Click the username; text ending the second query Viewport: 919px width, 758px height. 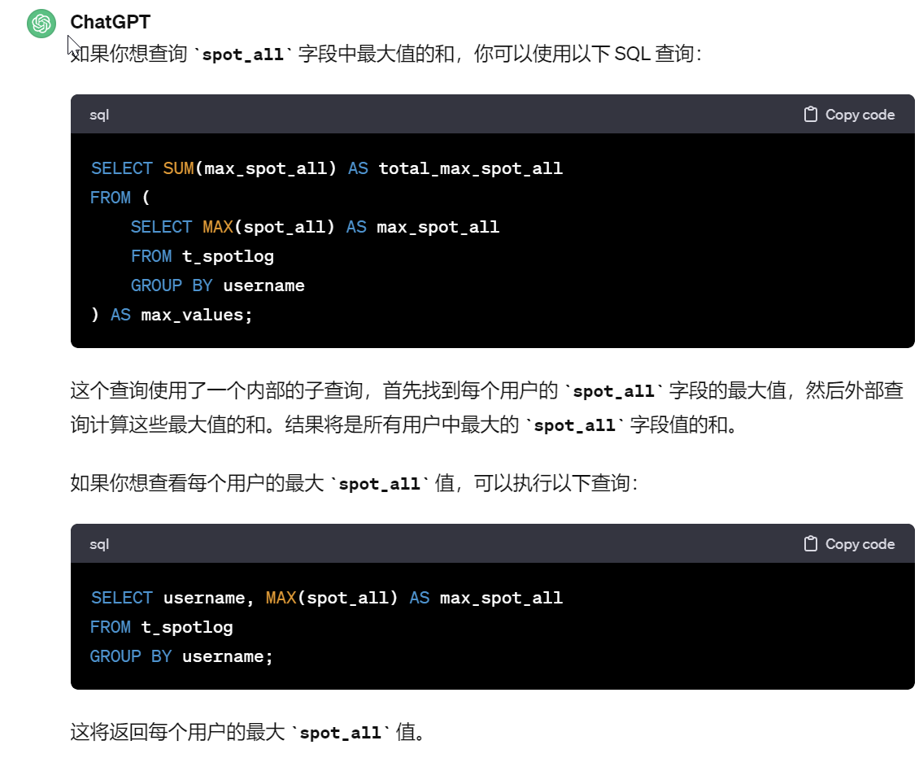(228, 656)
